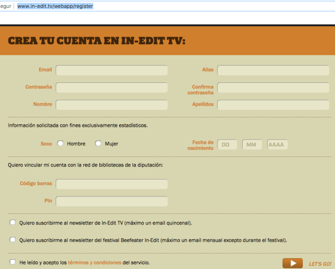Click the MM birth month field
This screenshot has height=269, width=335.
click(x=252, y=145)
